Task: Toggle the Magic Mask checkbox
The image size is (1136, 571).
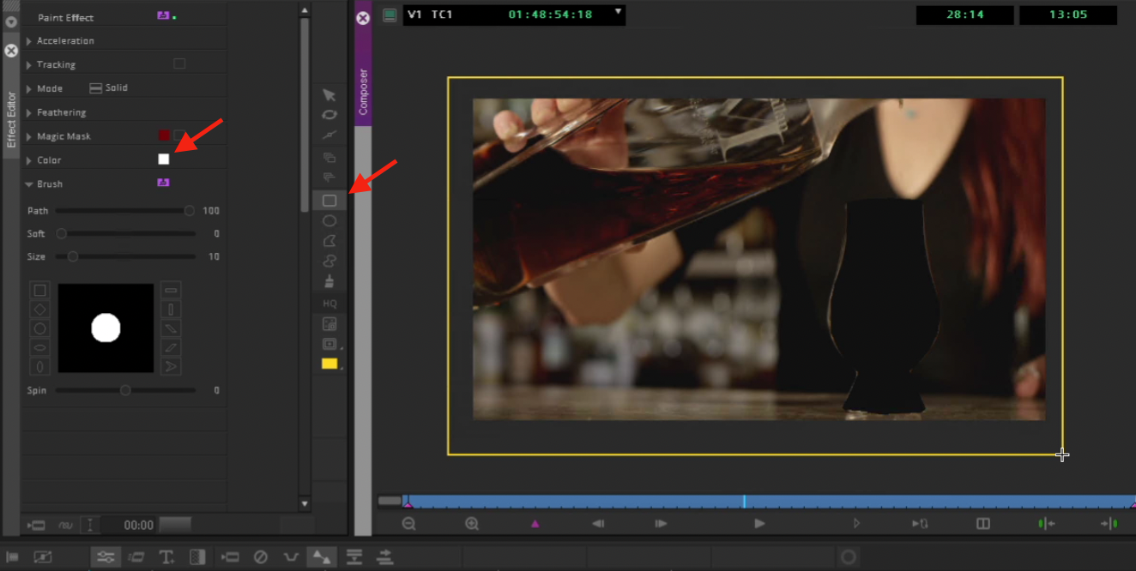Action: tap(179, 135)
